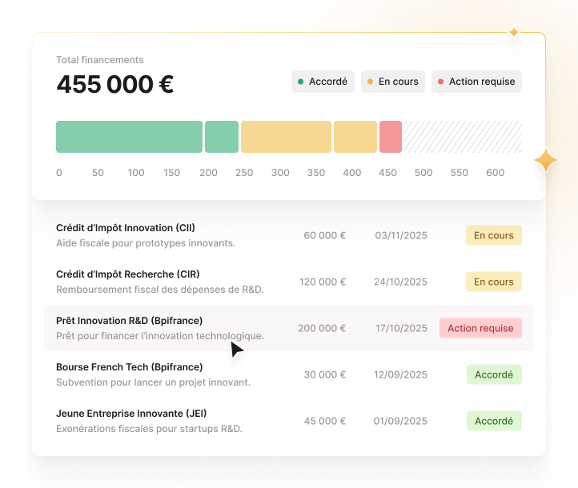Open Crédit d'Impôt Recherche (CIR) row
Image resolution: width=578 pixels, height=488 pixels.
(x=289, y=282)
